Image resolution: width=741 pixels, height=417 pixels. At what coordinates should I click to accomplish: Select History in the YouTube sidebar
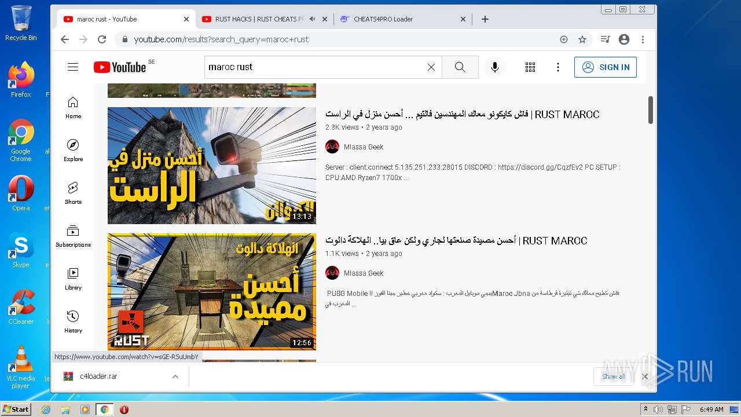[x=73, y=322]
